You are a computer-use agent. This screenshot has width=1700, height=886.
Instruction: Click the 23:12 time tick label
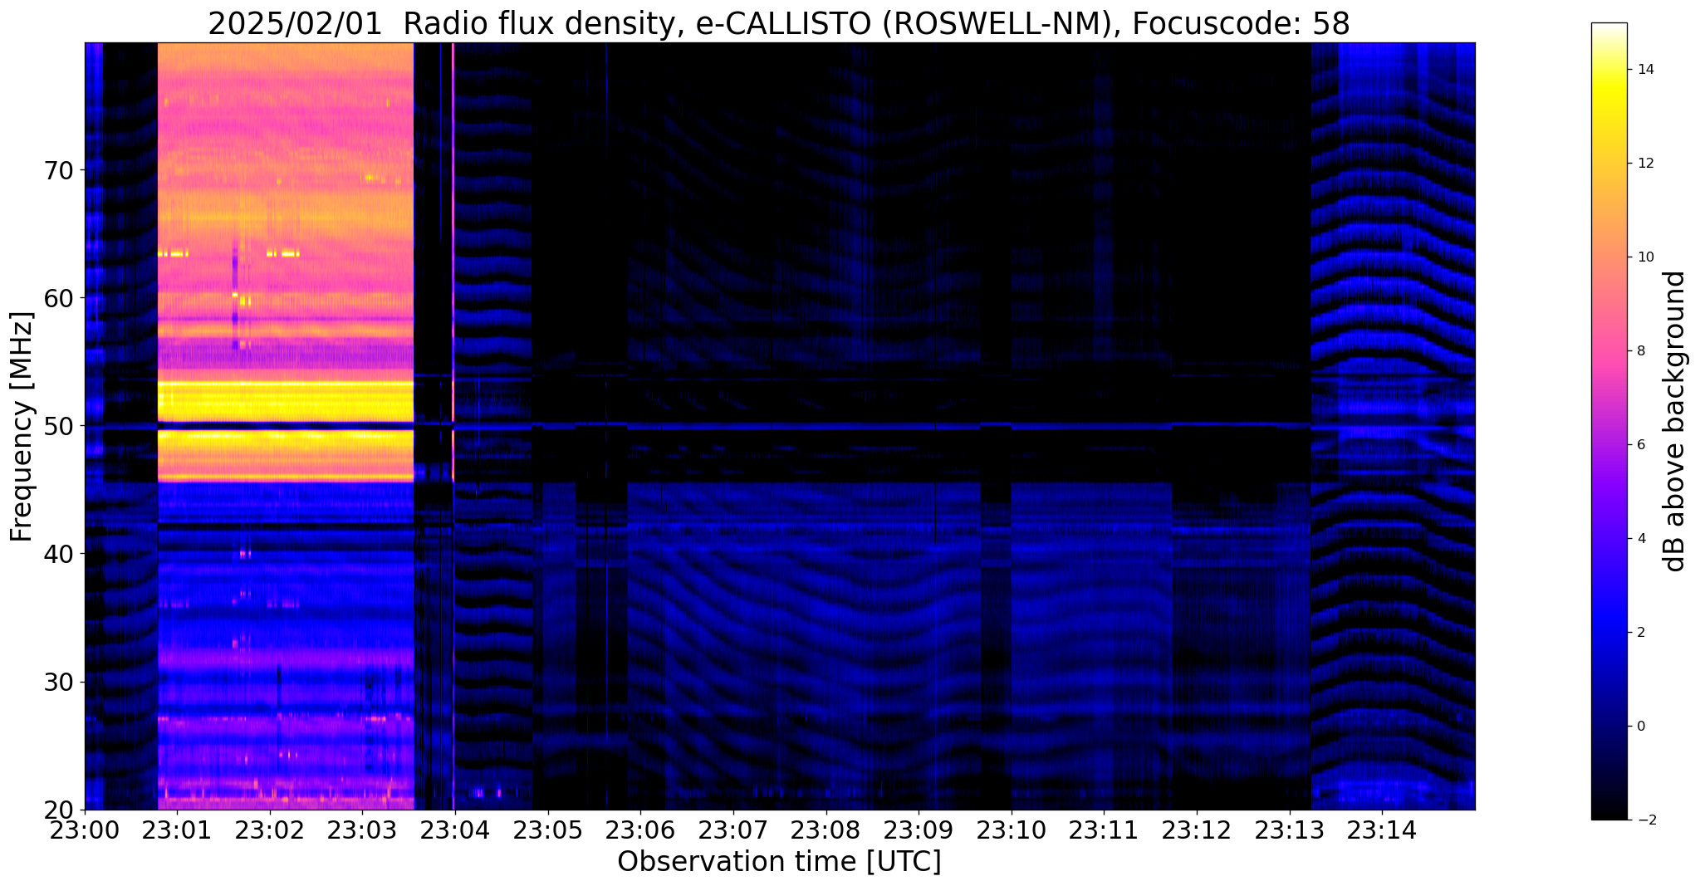pos(1197,830)
